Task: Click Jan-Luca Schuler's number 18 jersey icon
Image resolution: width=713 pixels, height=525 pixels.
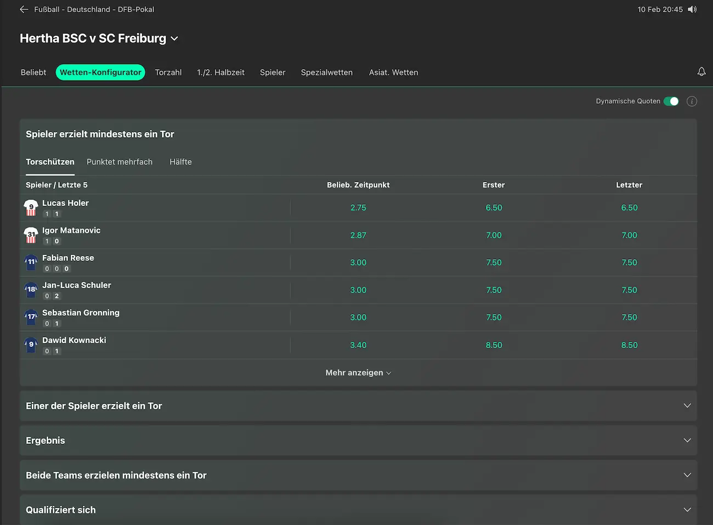Action: [31, 289]
